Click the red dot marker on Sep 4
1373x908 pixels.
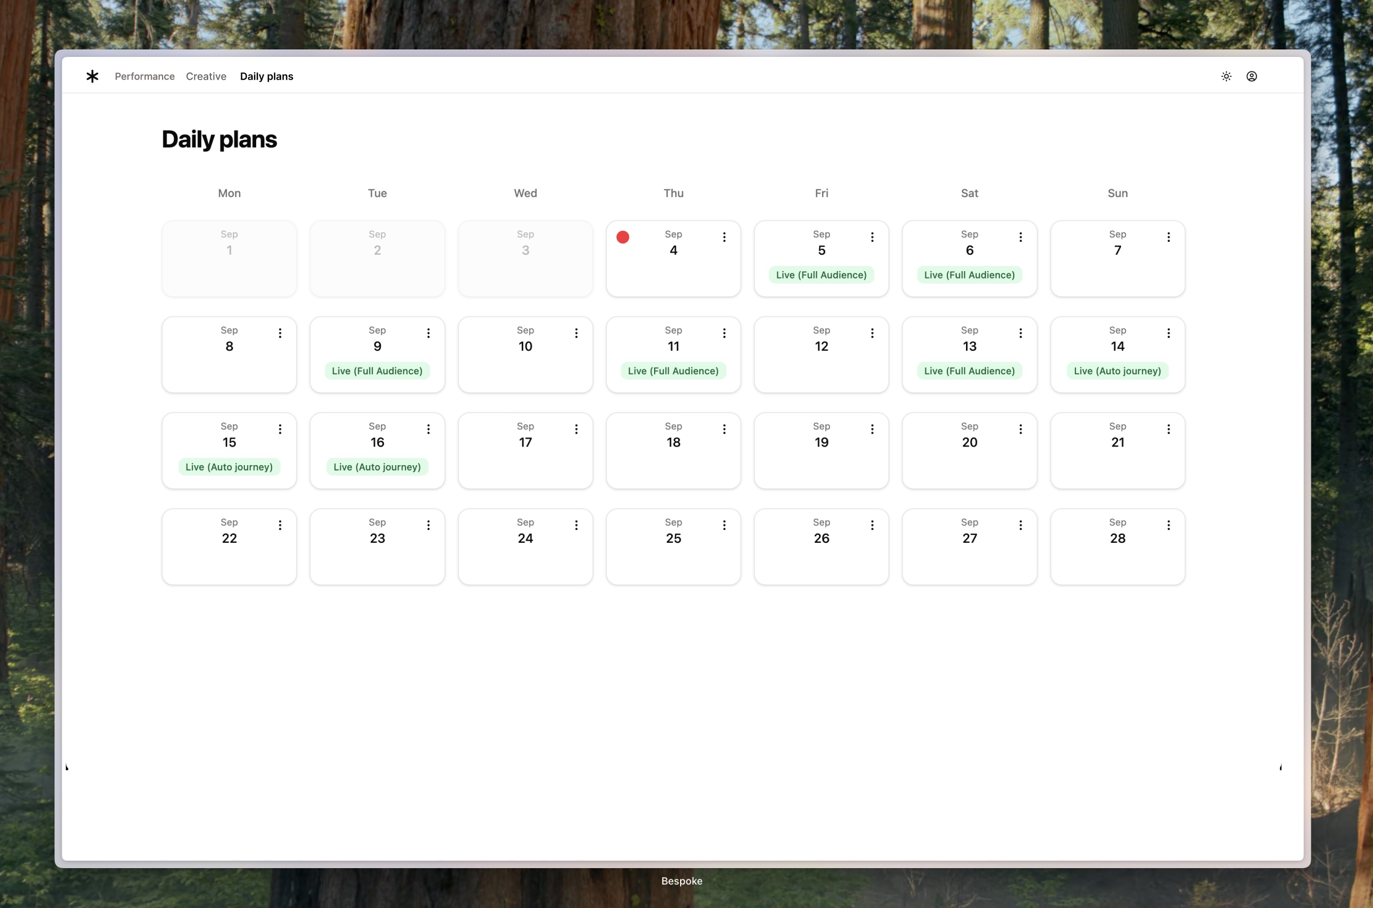tap(623, 237)
